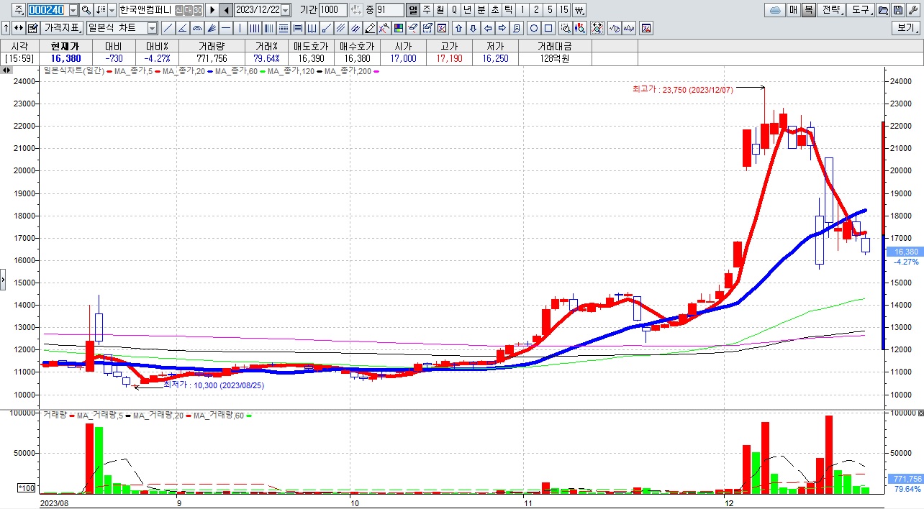
Task: Close the volume panel X button
Action: 920,414
